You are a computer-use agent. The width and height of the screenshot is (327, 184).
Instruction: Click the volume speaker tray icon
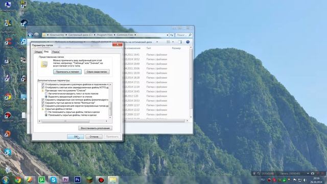tap(305, 180)
